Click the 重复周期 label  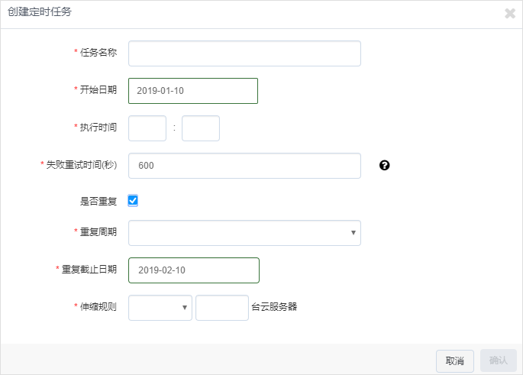pos(98,232)
